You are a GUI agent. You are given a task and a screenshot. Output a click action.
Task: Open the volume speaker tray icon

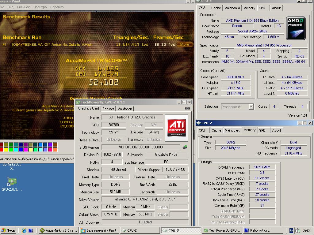tap(297, 231)
